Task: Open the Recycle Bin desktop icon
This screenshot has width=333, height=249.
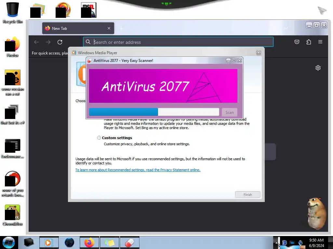Action: 13,12
